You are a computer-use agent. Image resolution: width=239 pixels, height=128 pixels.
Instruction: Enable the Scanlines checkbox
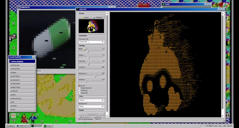[79, 93]
